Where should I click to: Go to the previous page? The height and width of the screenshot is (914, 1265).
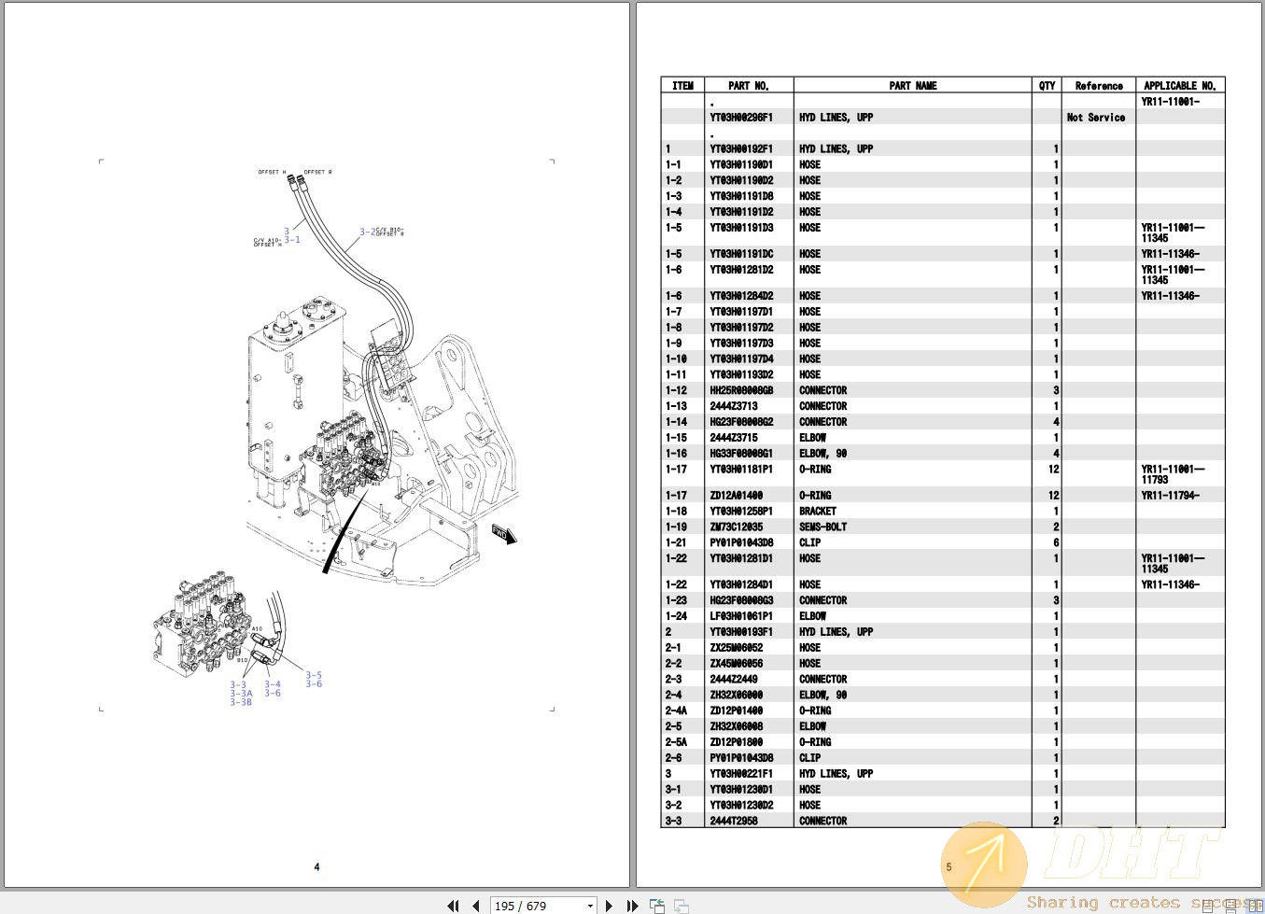click(x=476, y=906)
